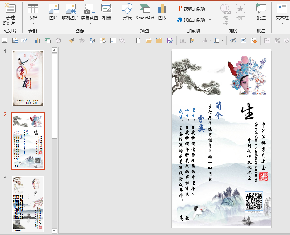Click the animation painter star icon
Viewport: 290px width, 235px height.
click(x=82, y=40)
